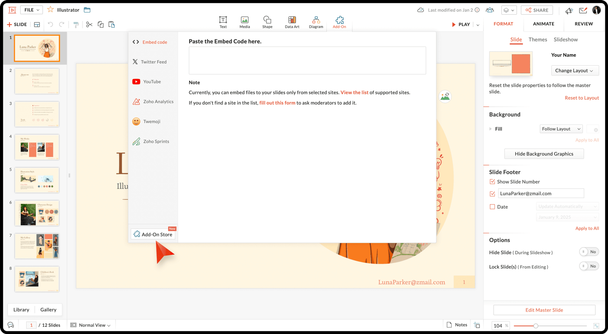The width and height of the screenshot is (608, 334).
Task: Click the Zoho Show presentation logo icon
Action: click(x=12, y=10)
